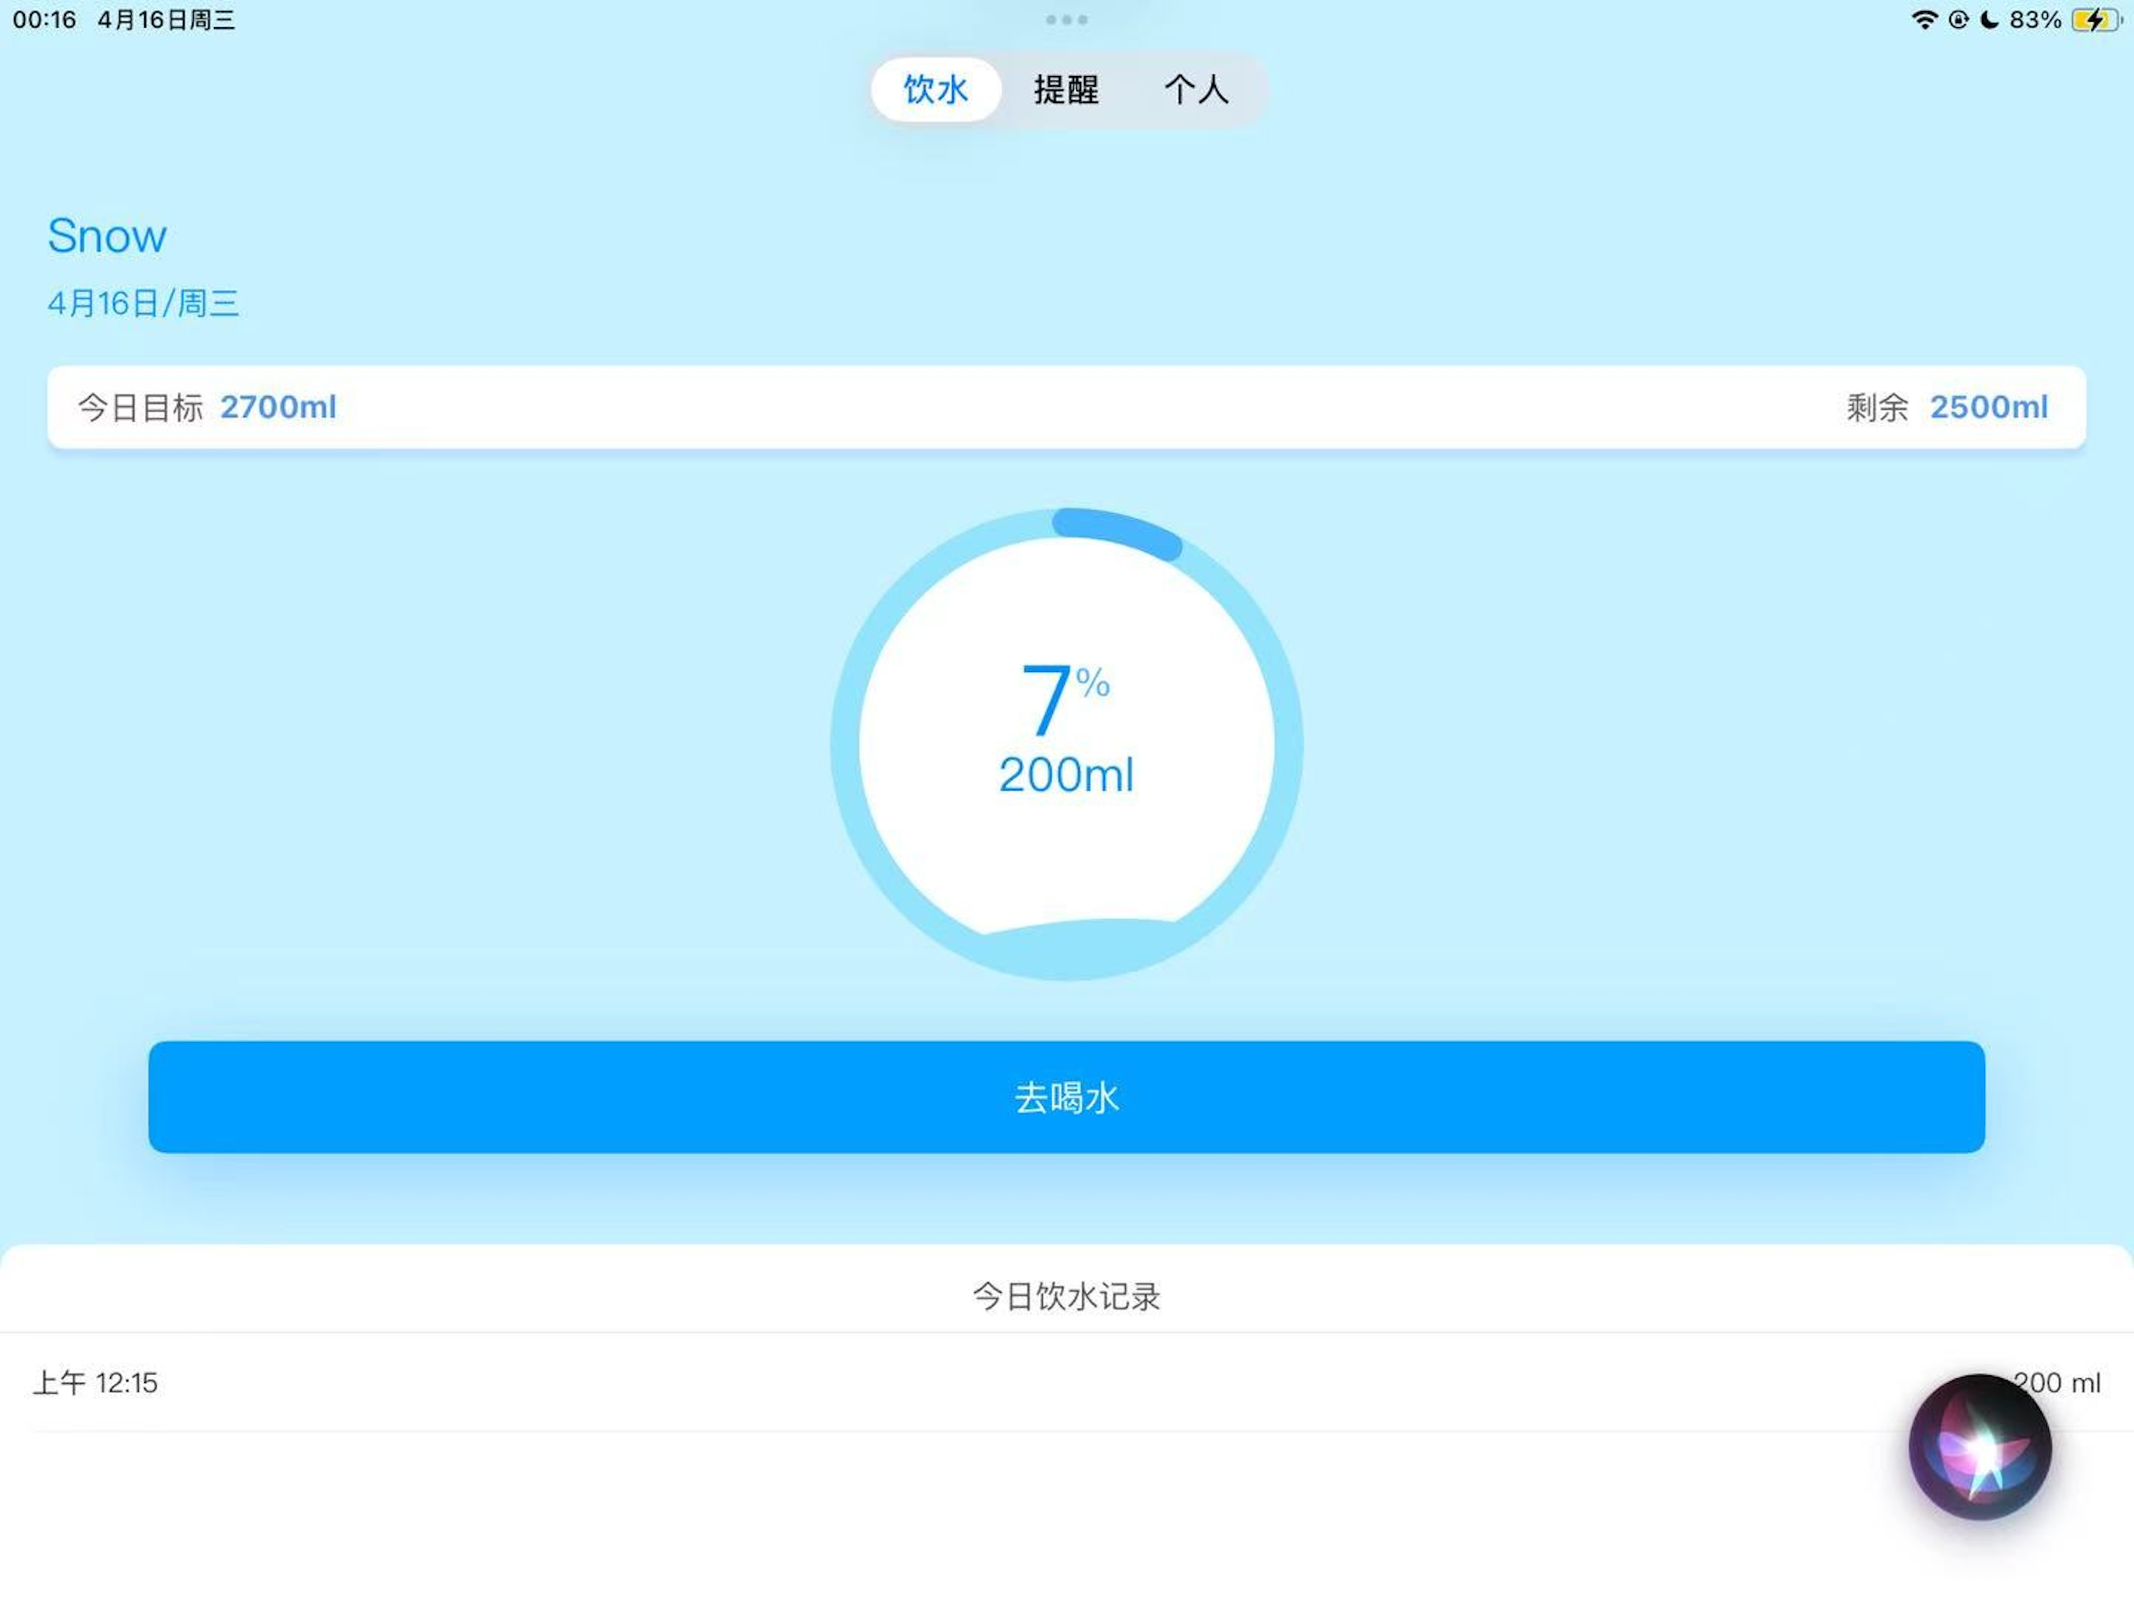This screenshot has width=2134, height=1600.
Task: Switch to the 饮水 tab
Action: [x=935, y=90]
